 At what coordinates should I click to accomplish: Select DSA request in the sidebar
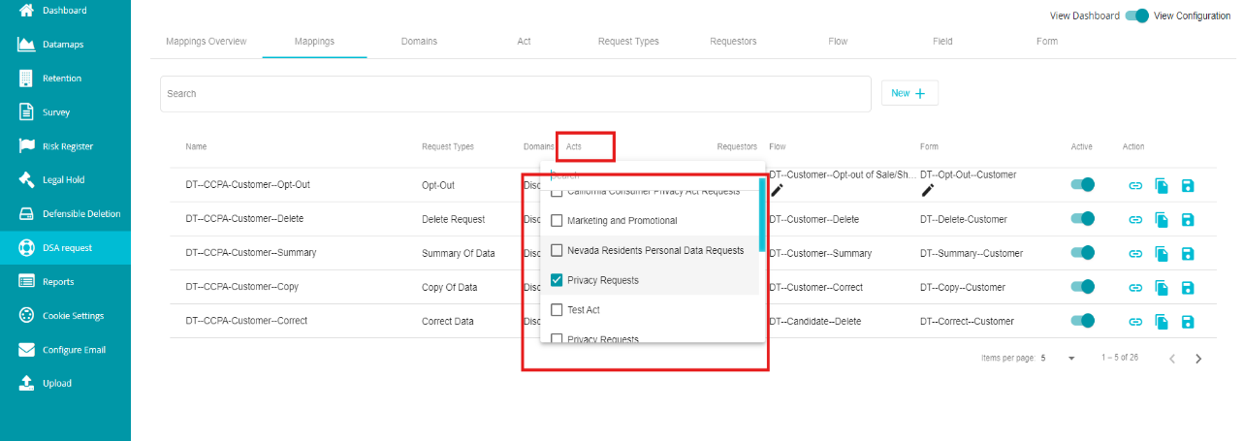coord(65,248)
